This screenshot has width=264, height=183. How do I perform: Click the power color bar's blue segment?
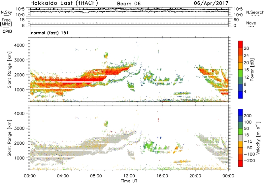[241, 95]
